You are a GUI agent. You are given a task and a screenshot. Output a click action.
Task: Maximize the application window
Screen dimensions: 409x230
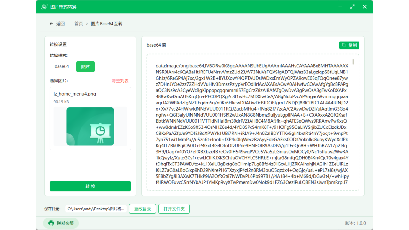click(352, 7)
